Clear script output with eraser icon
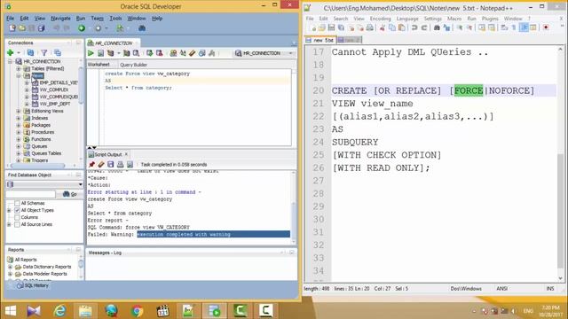The width and height of the screenshot is (568, 319). pyautogui.click(x=101, y=164)
